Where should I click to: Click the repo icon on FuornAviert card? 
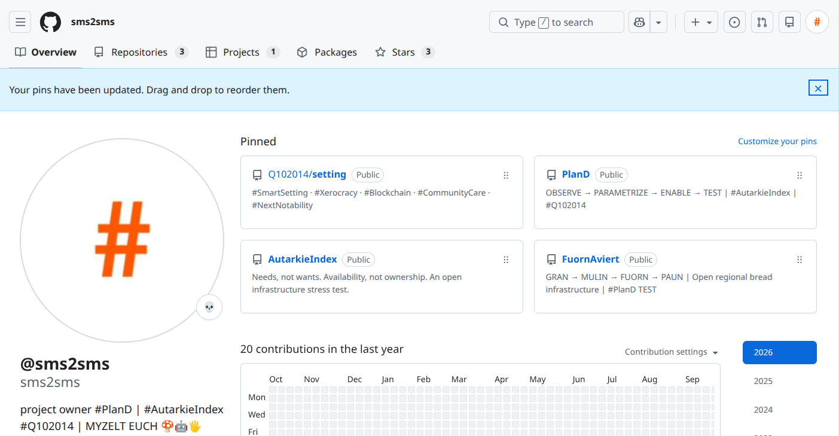click(x=551, y=260)
